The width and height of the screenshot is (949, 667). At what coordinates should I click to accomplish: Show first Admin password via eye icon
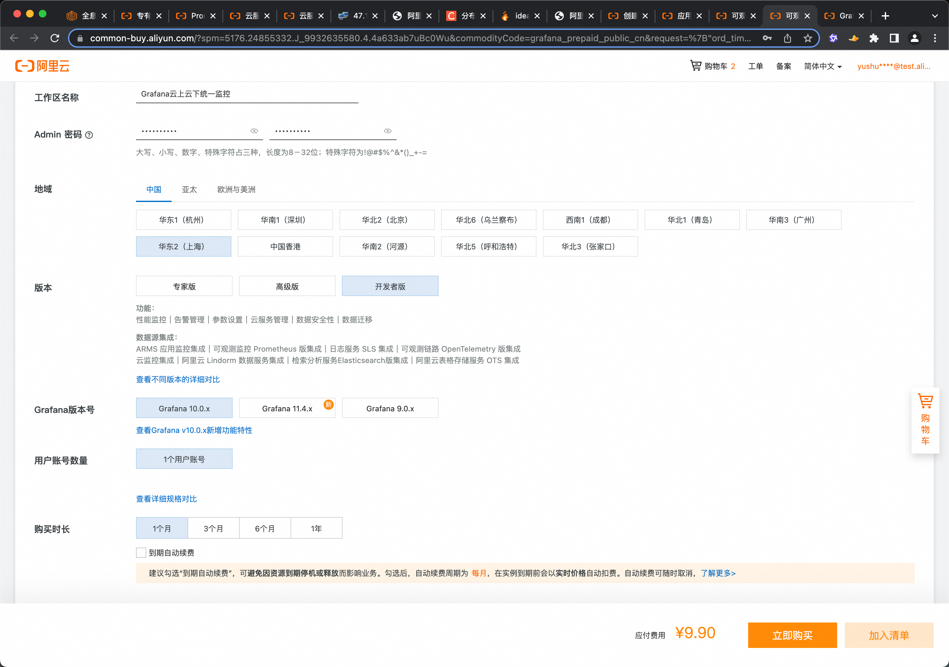coord(254,131)
